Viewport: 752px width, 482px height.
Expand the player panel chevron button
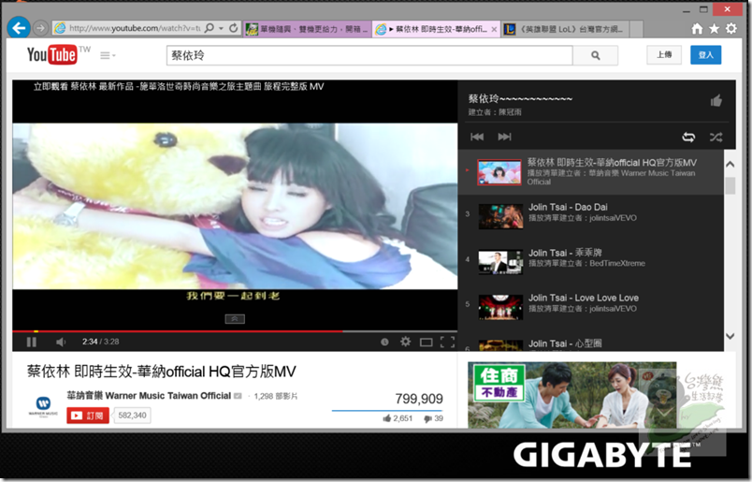[235, 319]
